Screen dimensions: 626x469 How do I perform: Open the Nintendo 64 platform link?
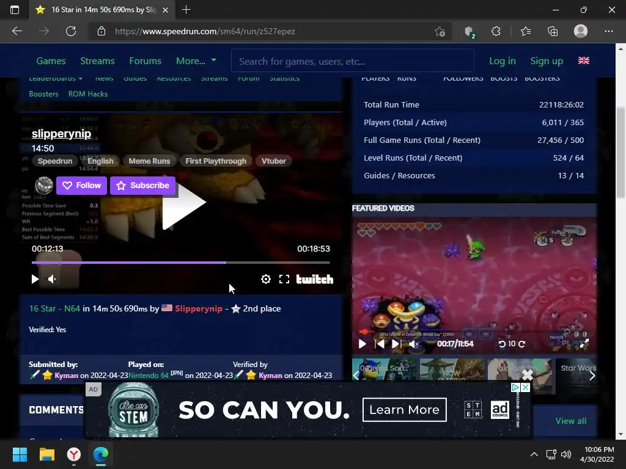pos(149,376)
